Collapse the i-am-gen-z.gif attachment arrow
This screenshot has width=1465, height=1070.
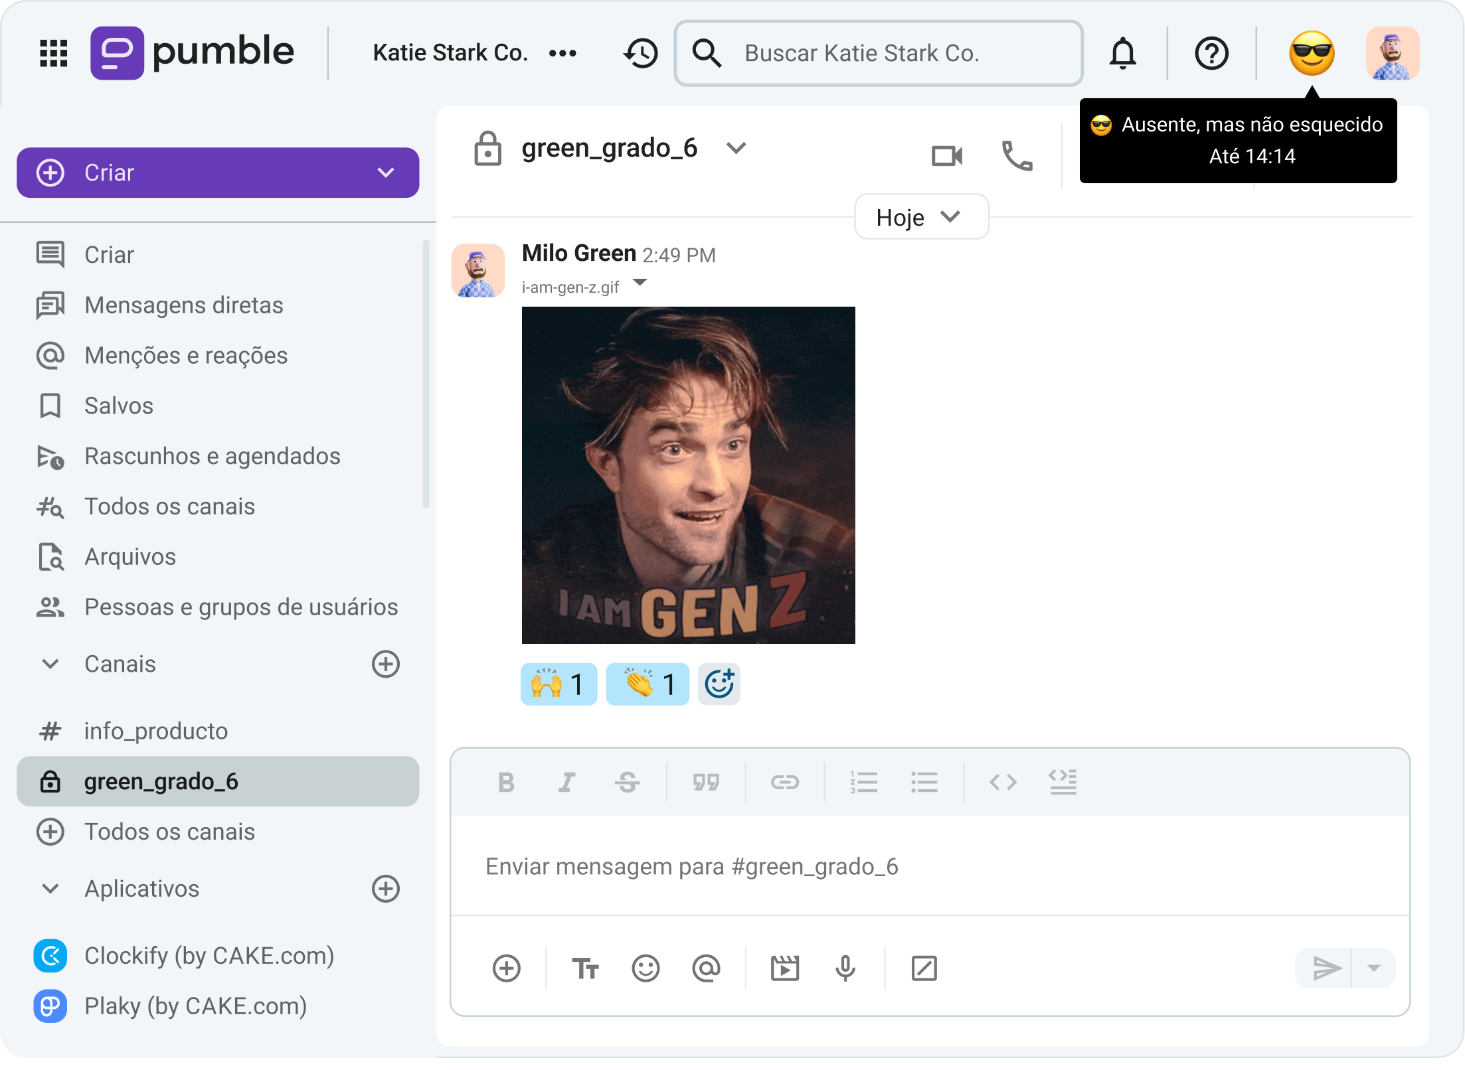[640, 283]
